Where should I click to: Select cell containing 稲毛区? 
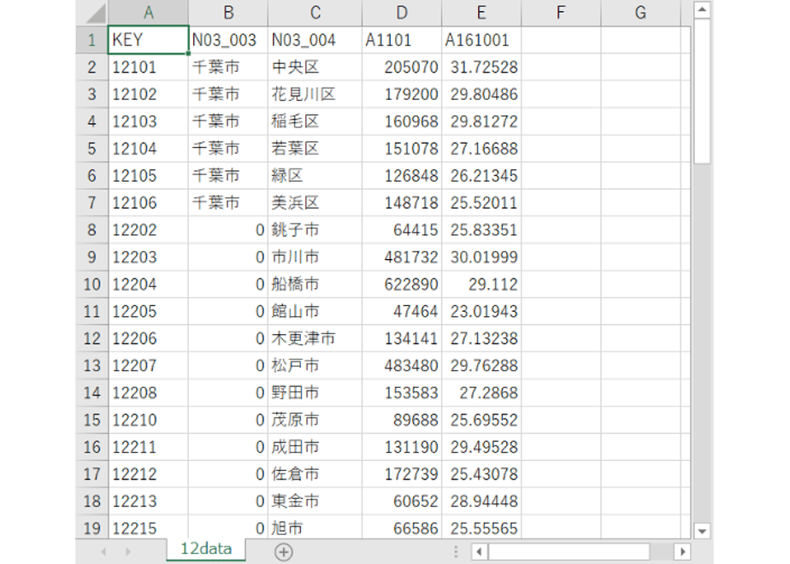click(x=315, y=121)
